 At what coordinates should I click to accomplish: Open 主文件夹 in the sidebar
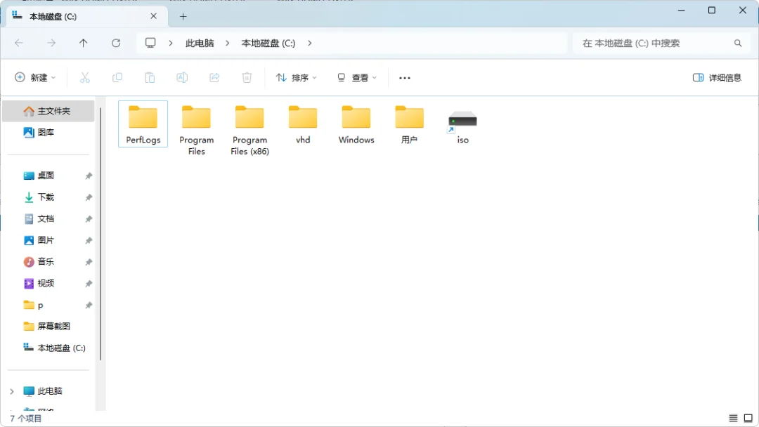pos(48,111)
